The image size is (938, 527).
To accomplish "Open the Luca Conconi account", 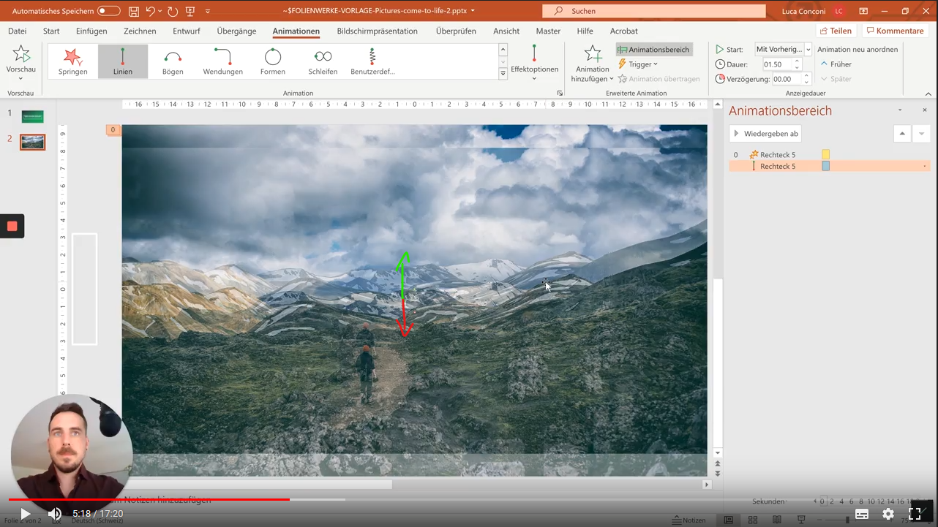I will (814, 12).
